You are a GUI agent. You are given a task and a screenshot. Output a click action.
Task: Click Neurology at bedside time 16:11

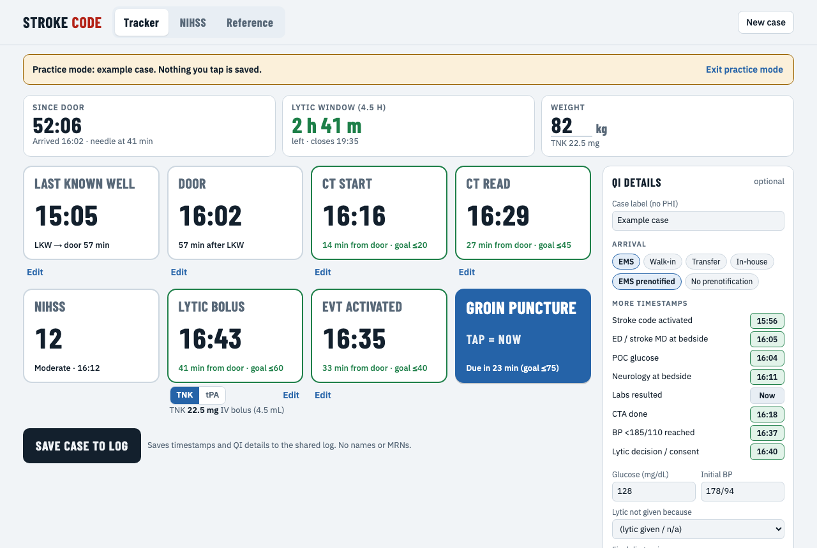[767, 377]
